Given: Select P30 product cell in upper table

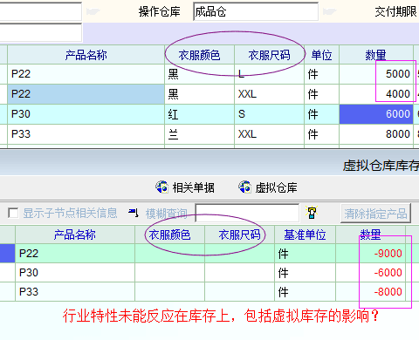Looking at the screenshot, I should click(x=86, y=114).
